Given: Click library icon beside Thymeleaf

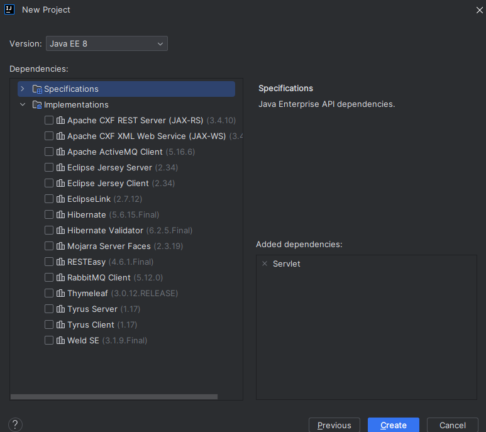Looking at the screenshot, I should (x=61, y=293).
